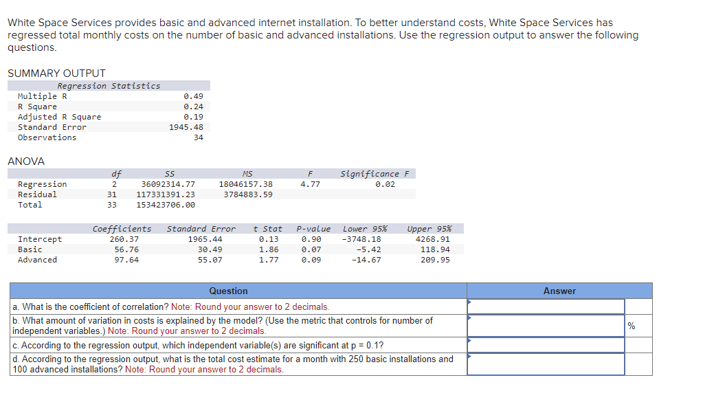Click the Intercept Lower 95% value -3748.18
The image size is (714, 402).
coord(361,239)
